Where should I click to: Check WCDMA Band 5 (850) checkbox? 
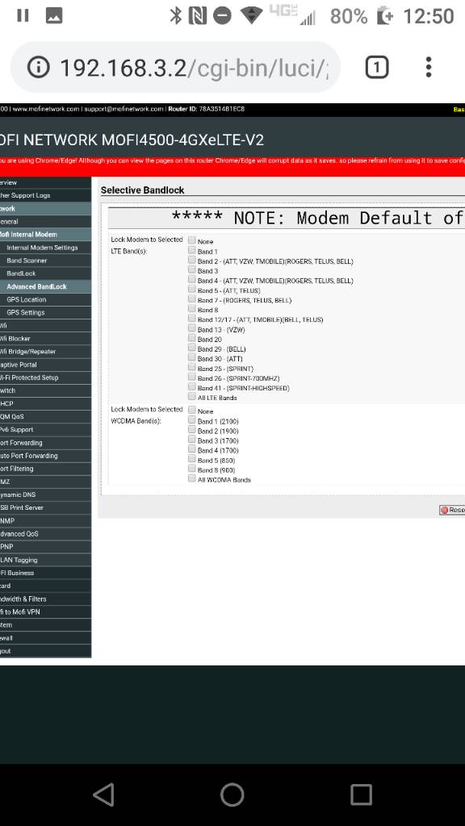click(x=192, y=459)
